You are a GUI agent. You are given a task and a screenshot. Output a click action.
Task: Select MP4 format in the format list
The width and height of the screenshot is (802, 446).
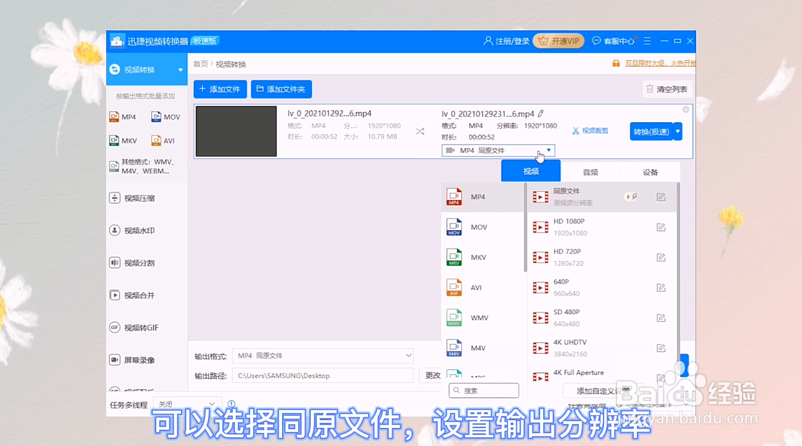point(482,197)
